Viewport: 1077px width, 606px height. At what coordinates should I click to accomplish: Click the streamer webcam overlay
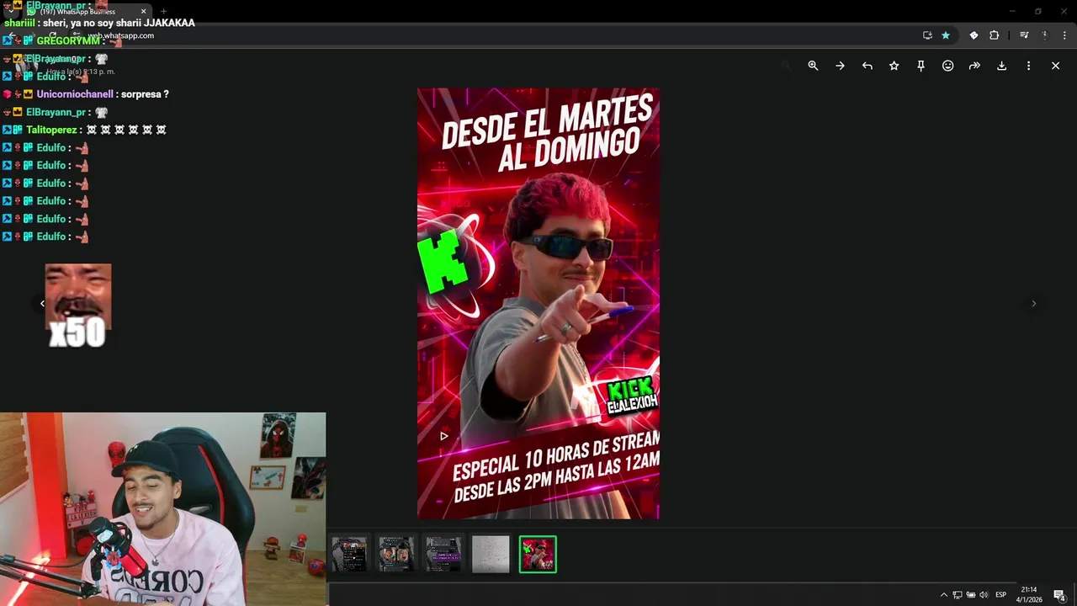click(x=162, y=509)
